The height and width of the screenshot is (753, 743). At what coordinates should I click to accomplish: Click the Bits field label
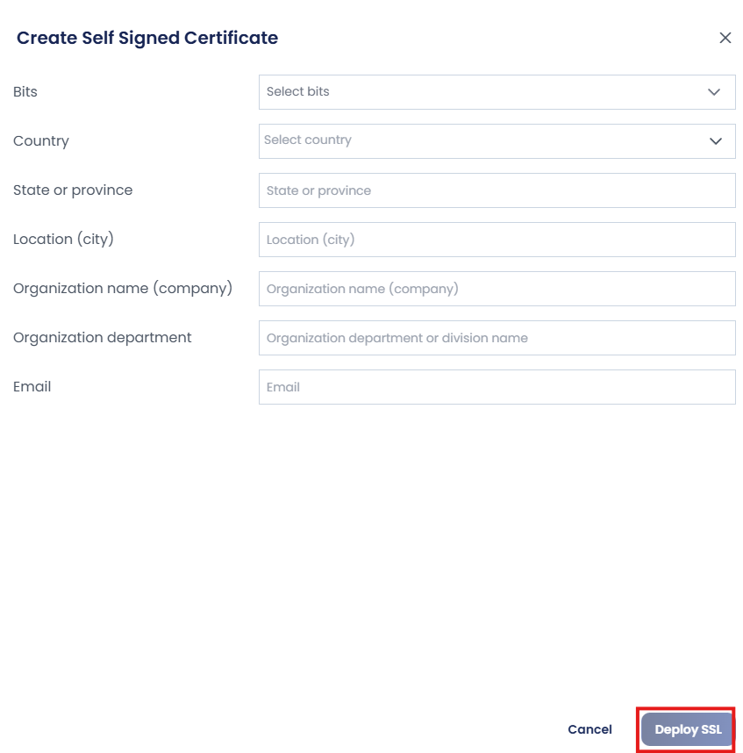25,92
